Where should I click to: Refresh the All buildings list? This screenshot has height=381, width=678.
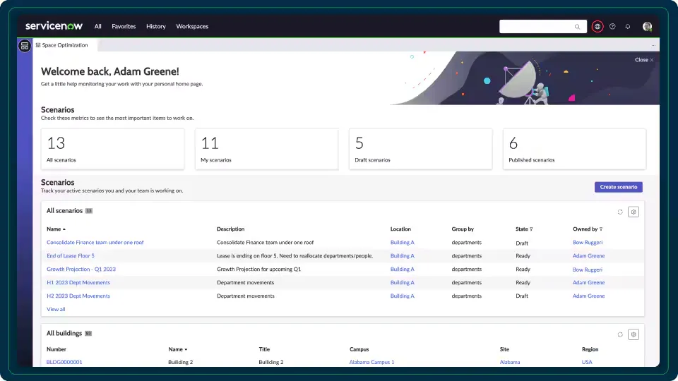pos(620,334)
